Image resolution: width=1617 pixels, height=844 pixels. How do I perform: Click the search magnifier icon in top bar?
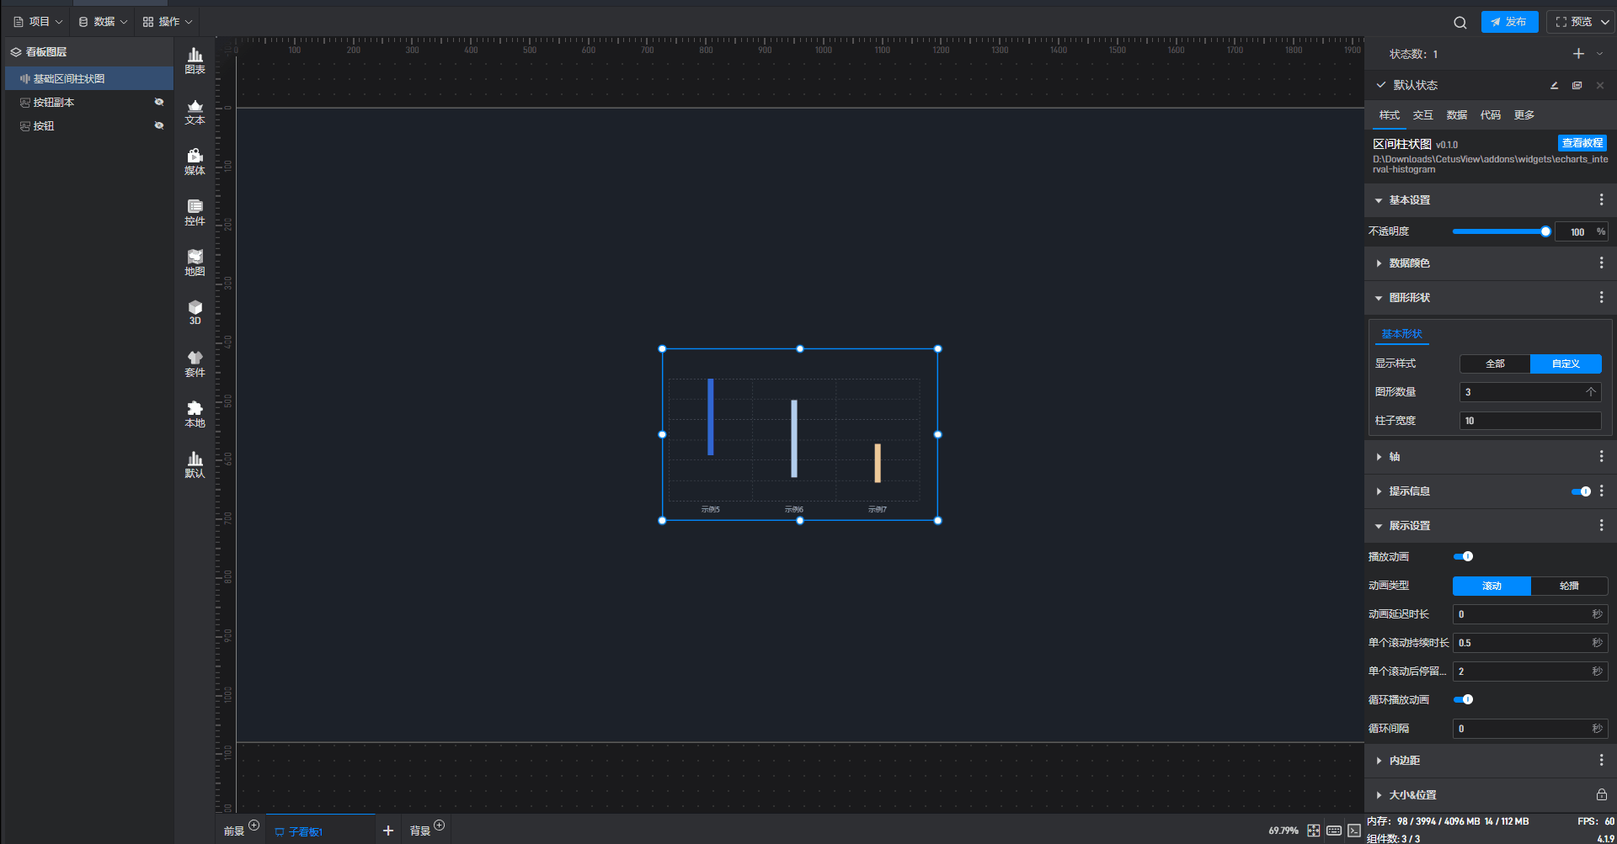[x=1460, y=23]
